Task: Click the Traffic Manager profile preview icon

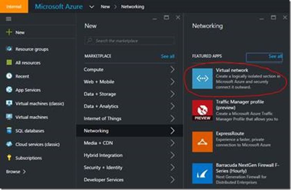Action: click(x=202, y=110)
